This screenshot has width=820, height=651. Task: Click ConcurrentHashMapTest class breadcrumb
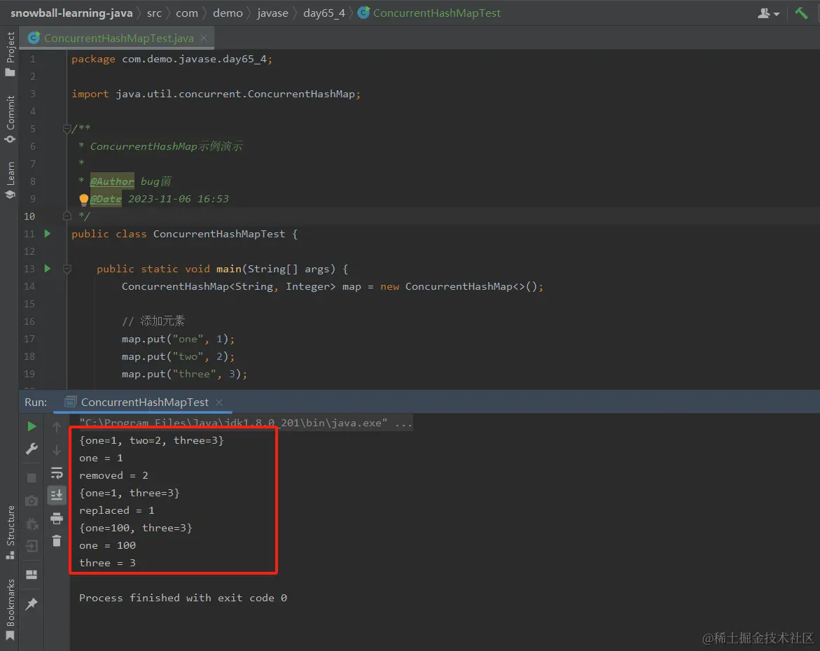coord(429,13)
